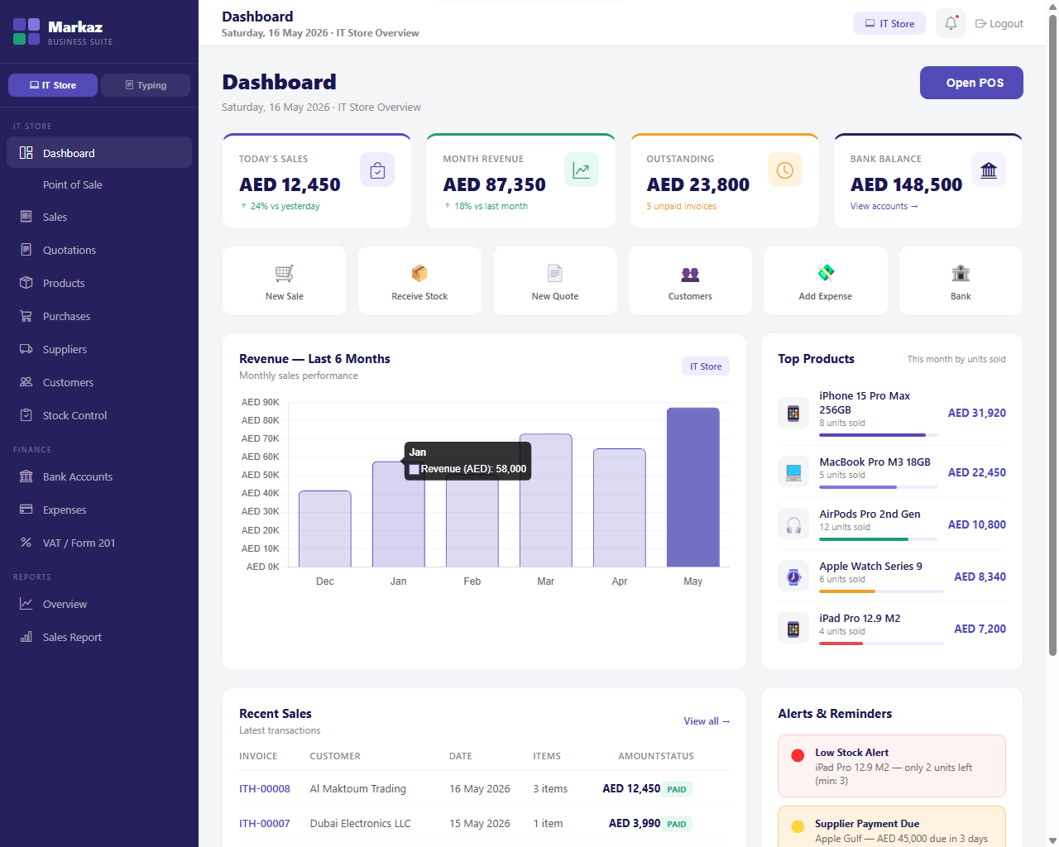Click the iPhone 15 Pro Max product icon
The height and width of the screenshot is (847, 1059).
pos(793,413)
